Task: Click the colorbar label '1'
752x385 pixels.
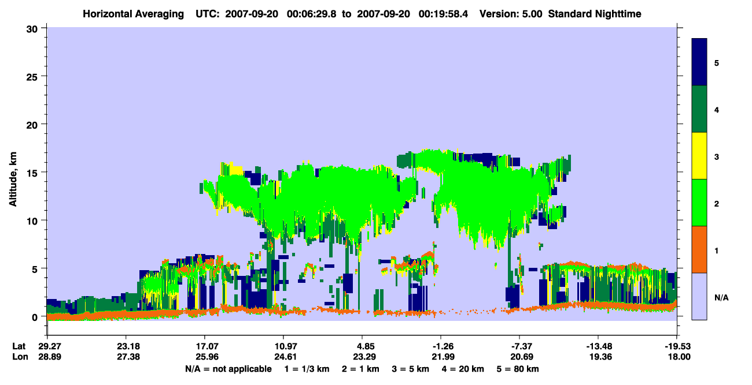Action: tap(717, 251)
